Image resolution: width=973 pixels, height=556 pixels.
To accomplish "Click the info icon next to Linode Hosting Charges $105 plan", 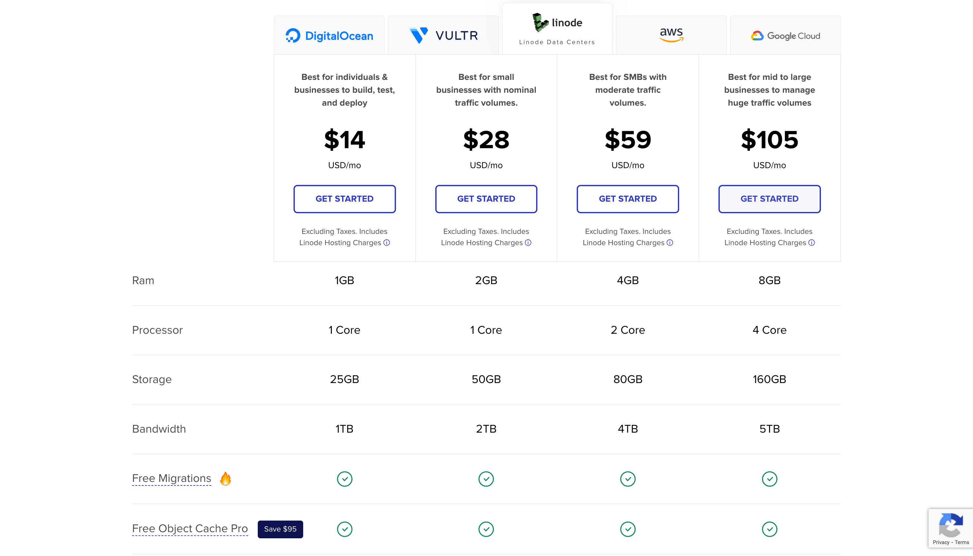I will (812, 243).
